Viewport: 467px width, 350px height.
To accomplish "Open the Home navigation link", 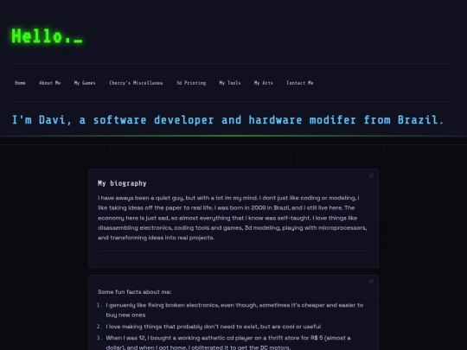I will click(x=20, y=83).
